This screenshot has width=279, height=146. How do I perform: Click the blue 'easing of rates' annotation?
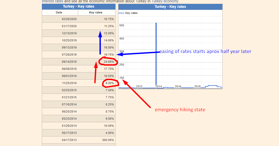205,51
